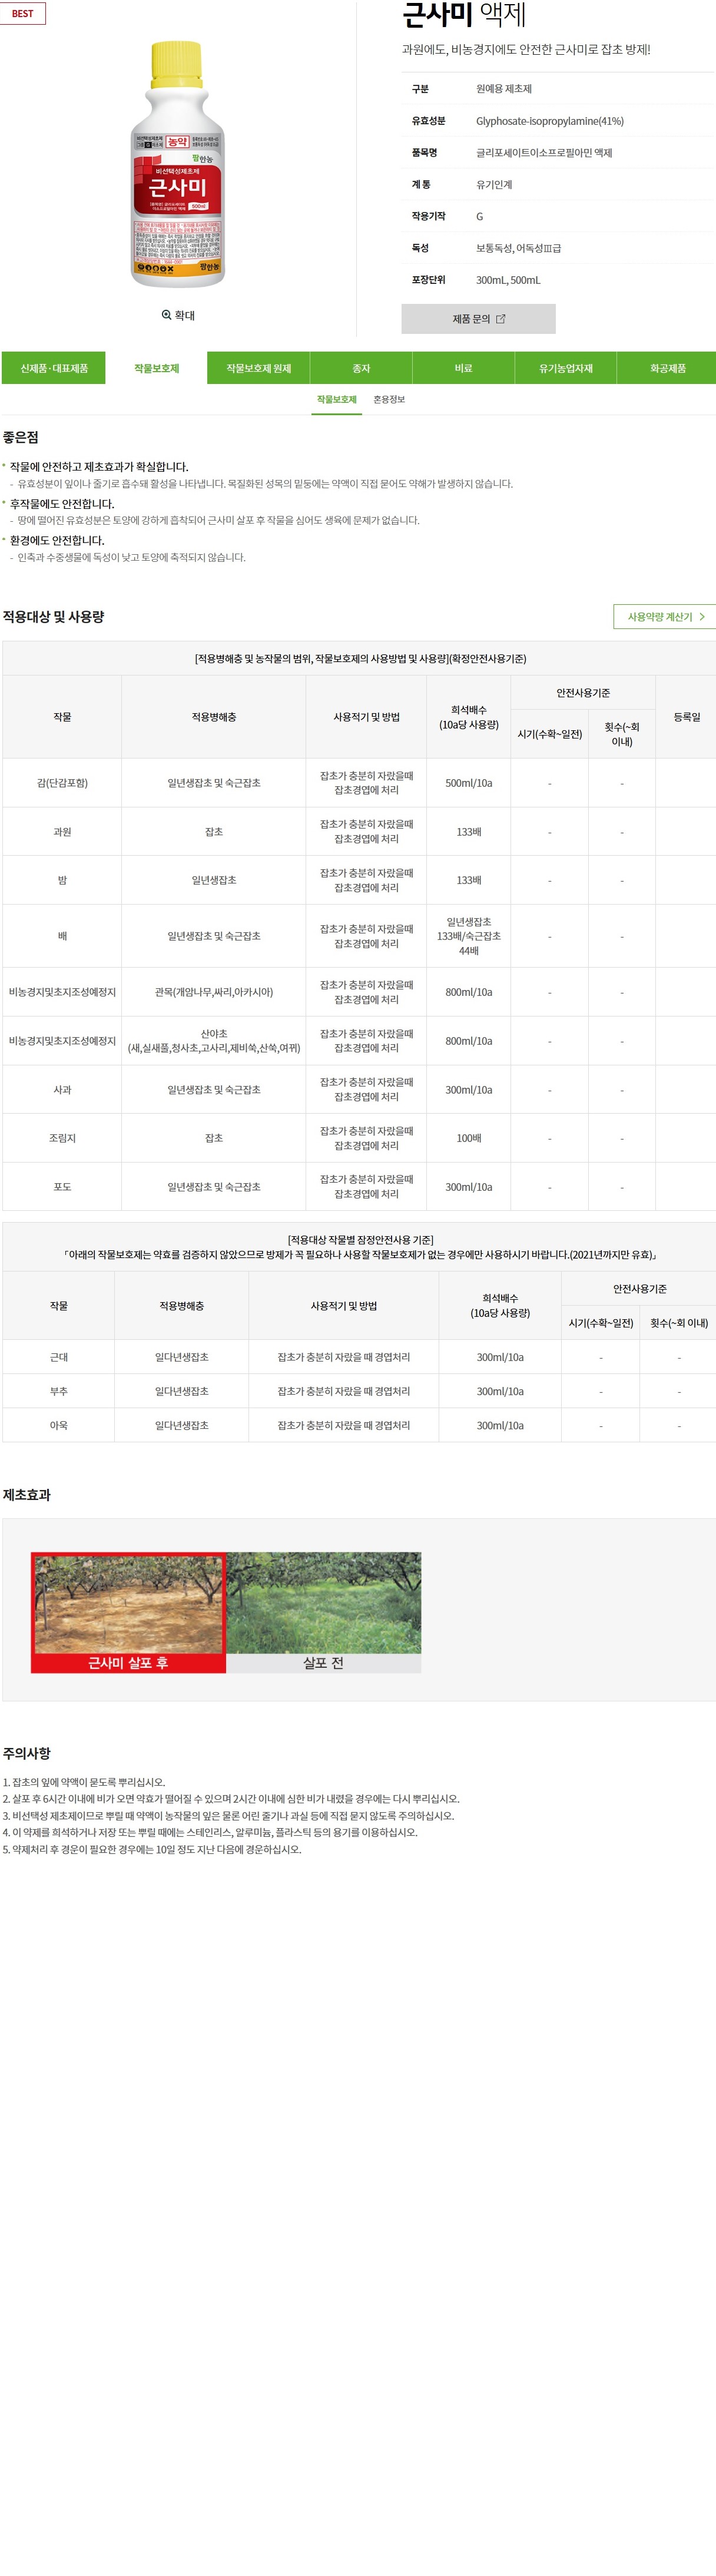The image size is (716, 2576).
Task: Click the 아욱 crop cell
Action: click(59, 1425)
